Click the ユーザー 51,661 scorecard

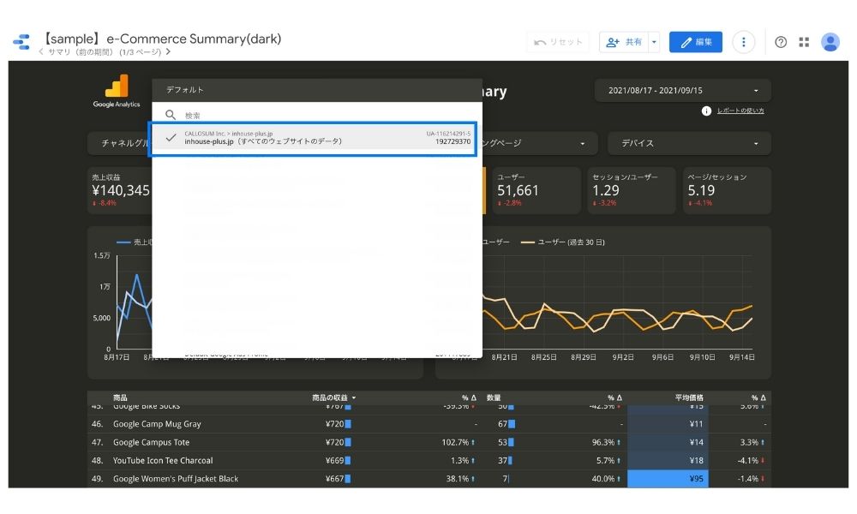click(x=537, y=191)
